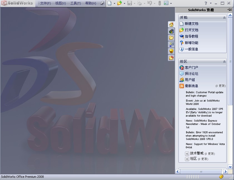
Task: Click the User Groups people icon
Action: (x=182, y=80)
